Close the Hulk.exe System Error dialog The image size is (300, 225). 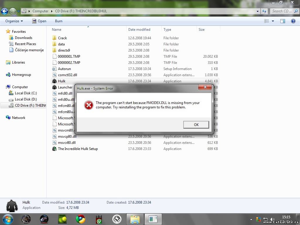(x=205, y=87)
